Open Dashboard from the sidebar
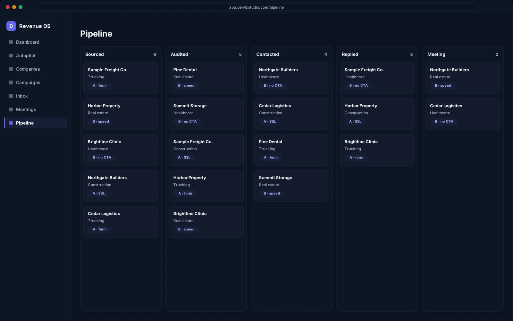513x321 pixels. tap(35, 42)
